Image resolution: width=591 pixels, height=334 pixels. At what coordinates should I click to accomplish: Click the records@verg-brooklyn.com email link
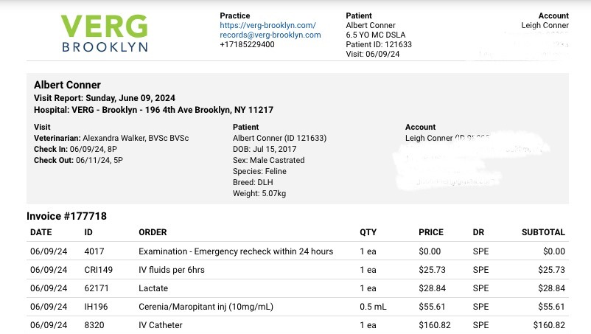[270, 35]
